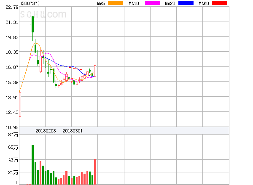Click the blue MA20 legend swatch
This screenshot has height=185, width=253.
186,3
